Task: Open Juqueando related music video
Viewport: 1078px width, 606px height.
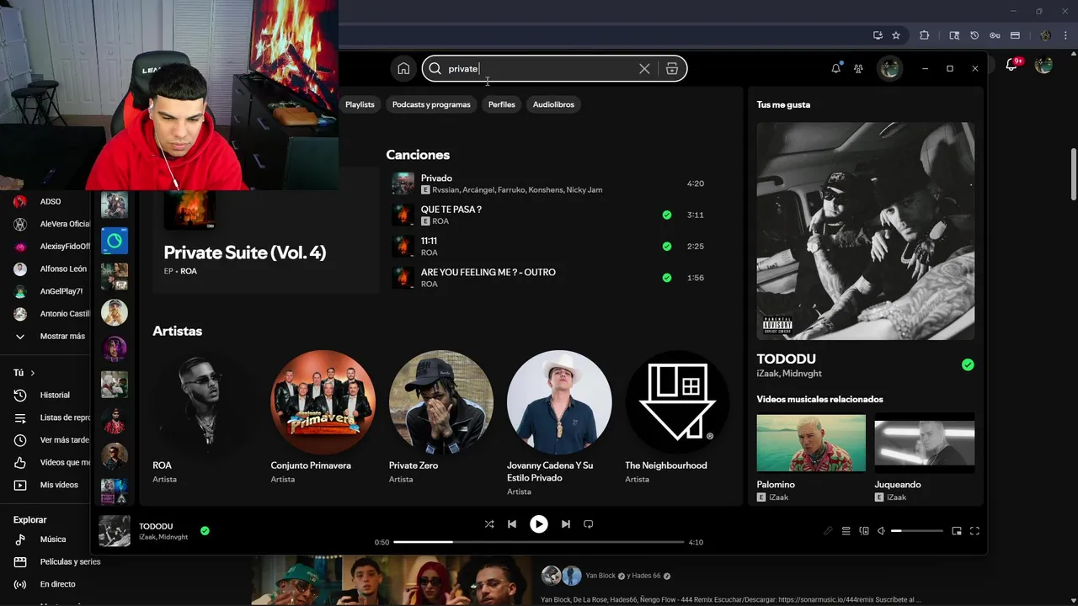Action: click(x=925, y=443)
